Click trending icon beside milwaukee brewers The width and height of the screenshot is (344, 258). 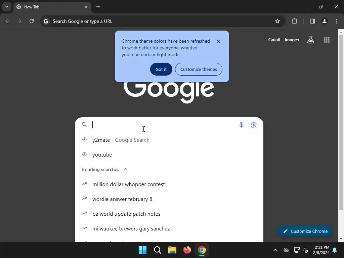84,228
